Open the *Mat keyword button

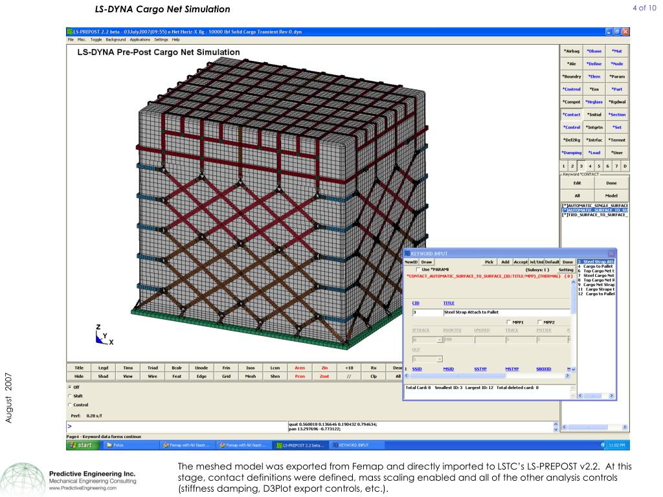[617, 51]
